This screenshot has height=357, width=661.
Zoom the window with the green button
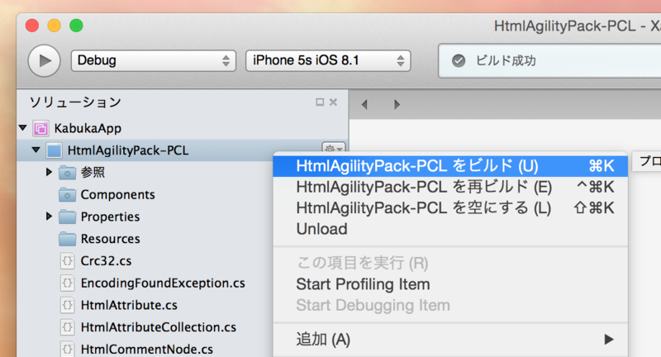click(x=76, y=26)
